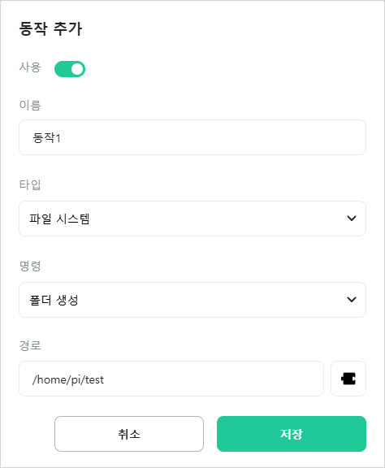The image size is (385, 468).
Task: Open the 명령 dropdown showing 폴더 생성
Action: coord(192,300)
